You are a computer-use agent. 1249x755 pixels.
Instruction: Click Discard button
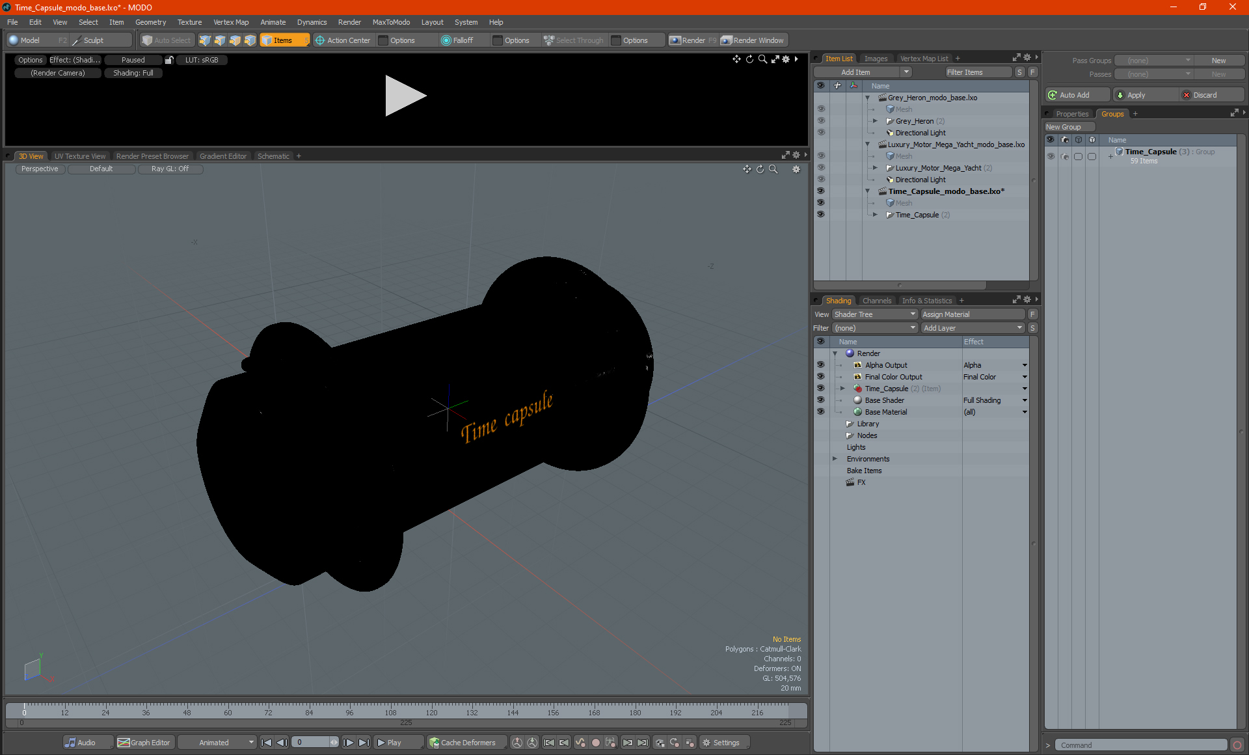coord(1212,95)
